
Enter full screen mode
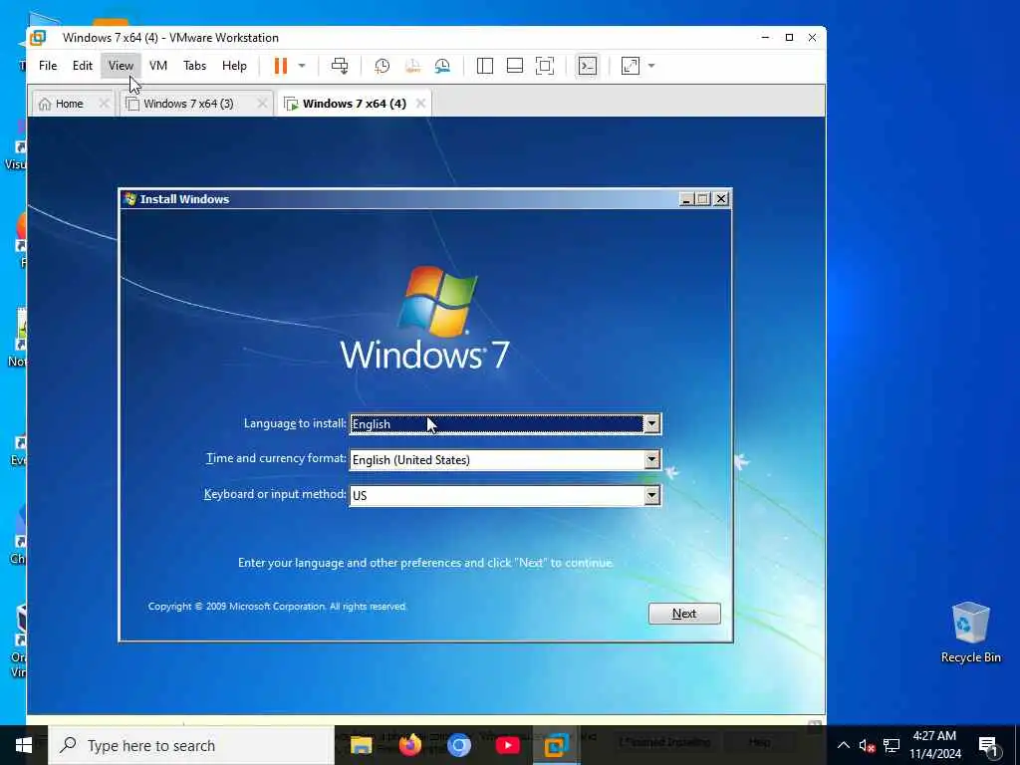(x=545, y=66)
